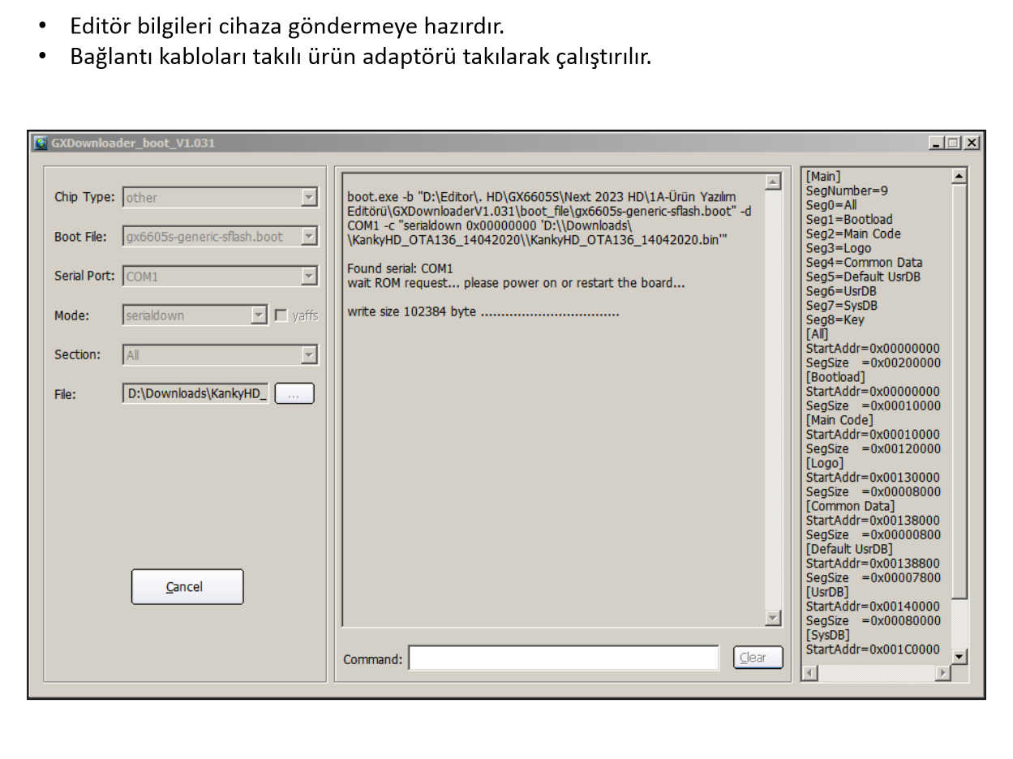Click "SegSize =0x00120000" line
This screenshot has height=759, width=1013.
pos(873,449)
